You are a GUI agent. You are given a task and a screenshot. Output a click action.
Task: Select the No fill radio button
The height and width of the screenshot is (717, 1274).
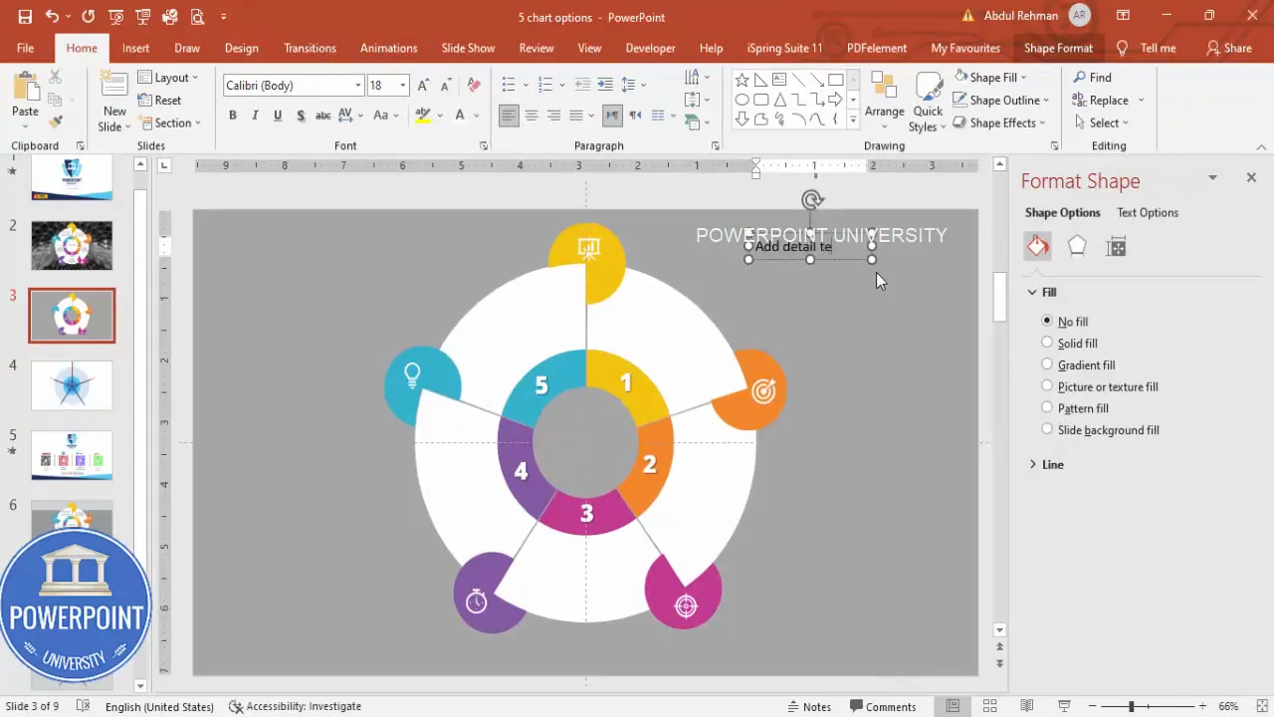1047,321
